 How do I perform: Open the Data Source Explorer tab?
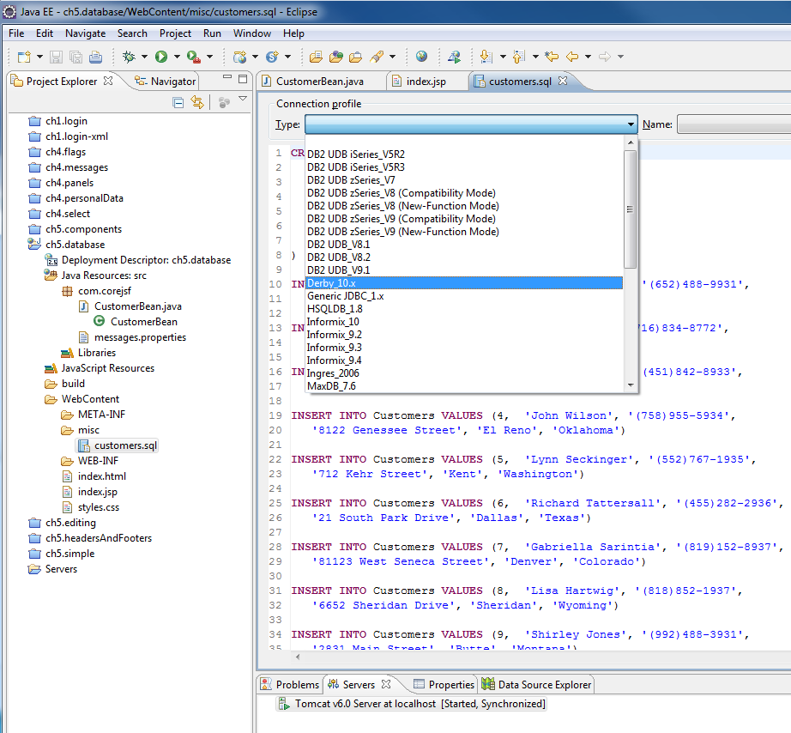point(537,685)
